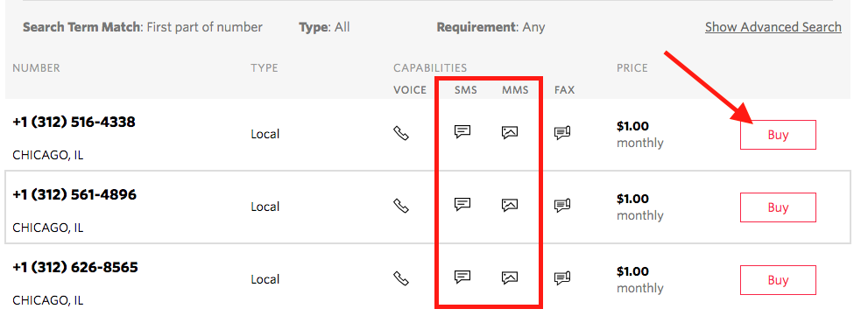Click MMS icon for +1 (312) 626-8565
Image resolution: width=854 pixels, height=316 pixels.
click(x=510, y=278)
